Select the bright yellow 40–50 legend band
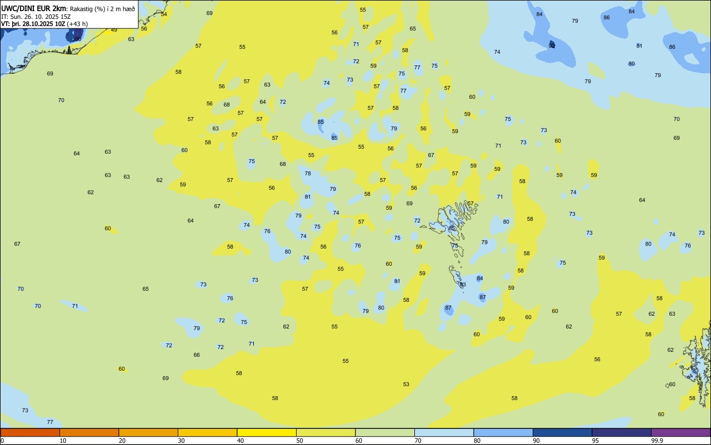The image size is (711, 445). click(267, 432)
